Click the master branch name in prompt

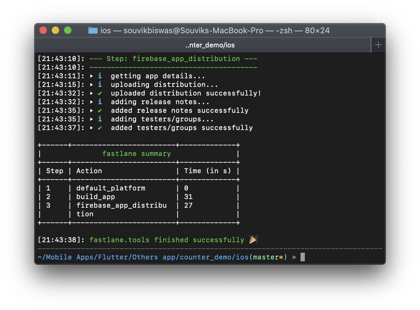(266, 257)
